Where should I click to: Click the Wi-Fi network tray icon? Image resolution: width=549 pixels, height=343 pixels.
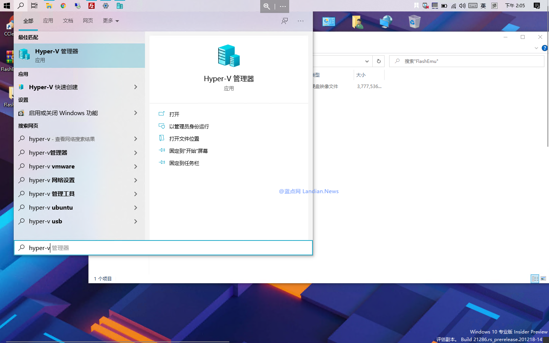454,6
